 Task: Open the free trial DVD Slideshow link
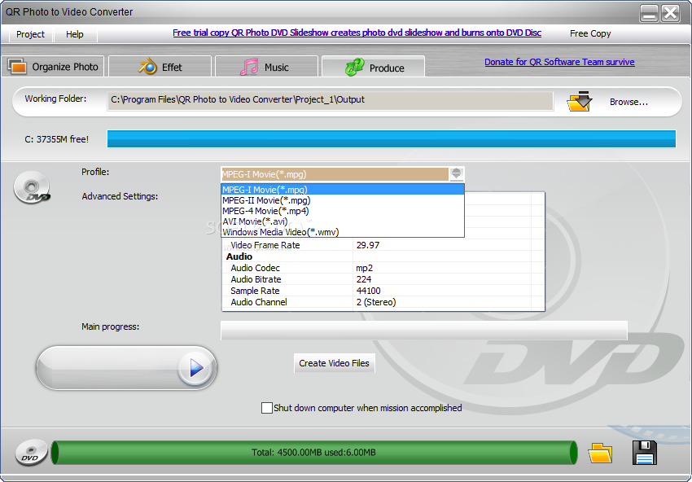tap(357, 33)
